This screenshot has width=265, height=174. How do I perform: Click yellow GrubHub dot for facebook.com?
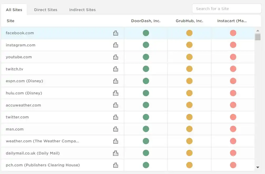point(189,33)
